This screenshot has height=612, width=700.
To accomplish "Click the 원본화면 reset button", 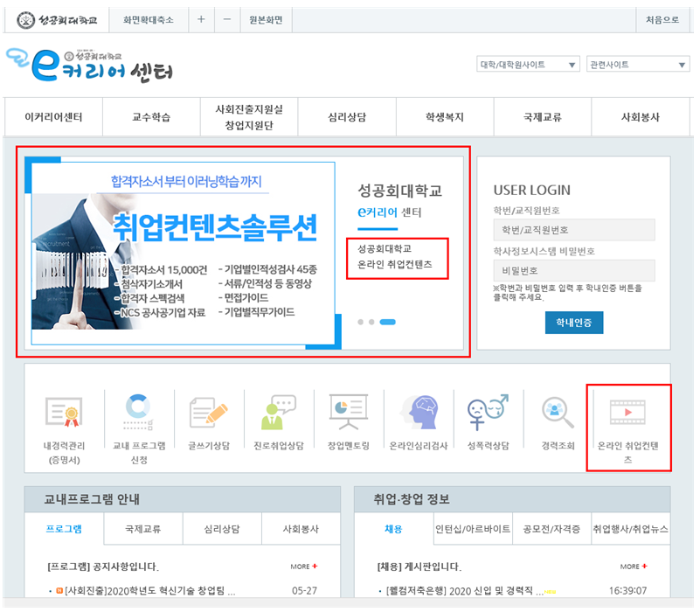I will click(266, 19).
